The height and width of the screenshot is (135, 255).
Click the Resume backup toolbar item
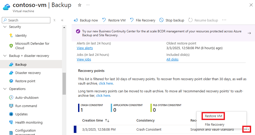coord(203,20)
